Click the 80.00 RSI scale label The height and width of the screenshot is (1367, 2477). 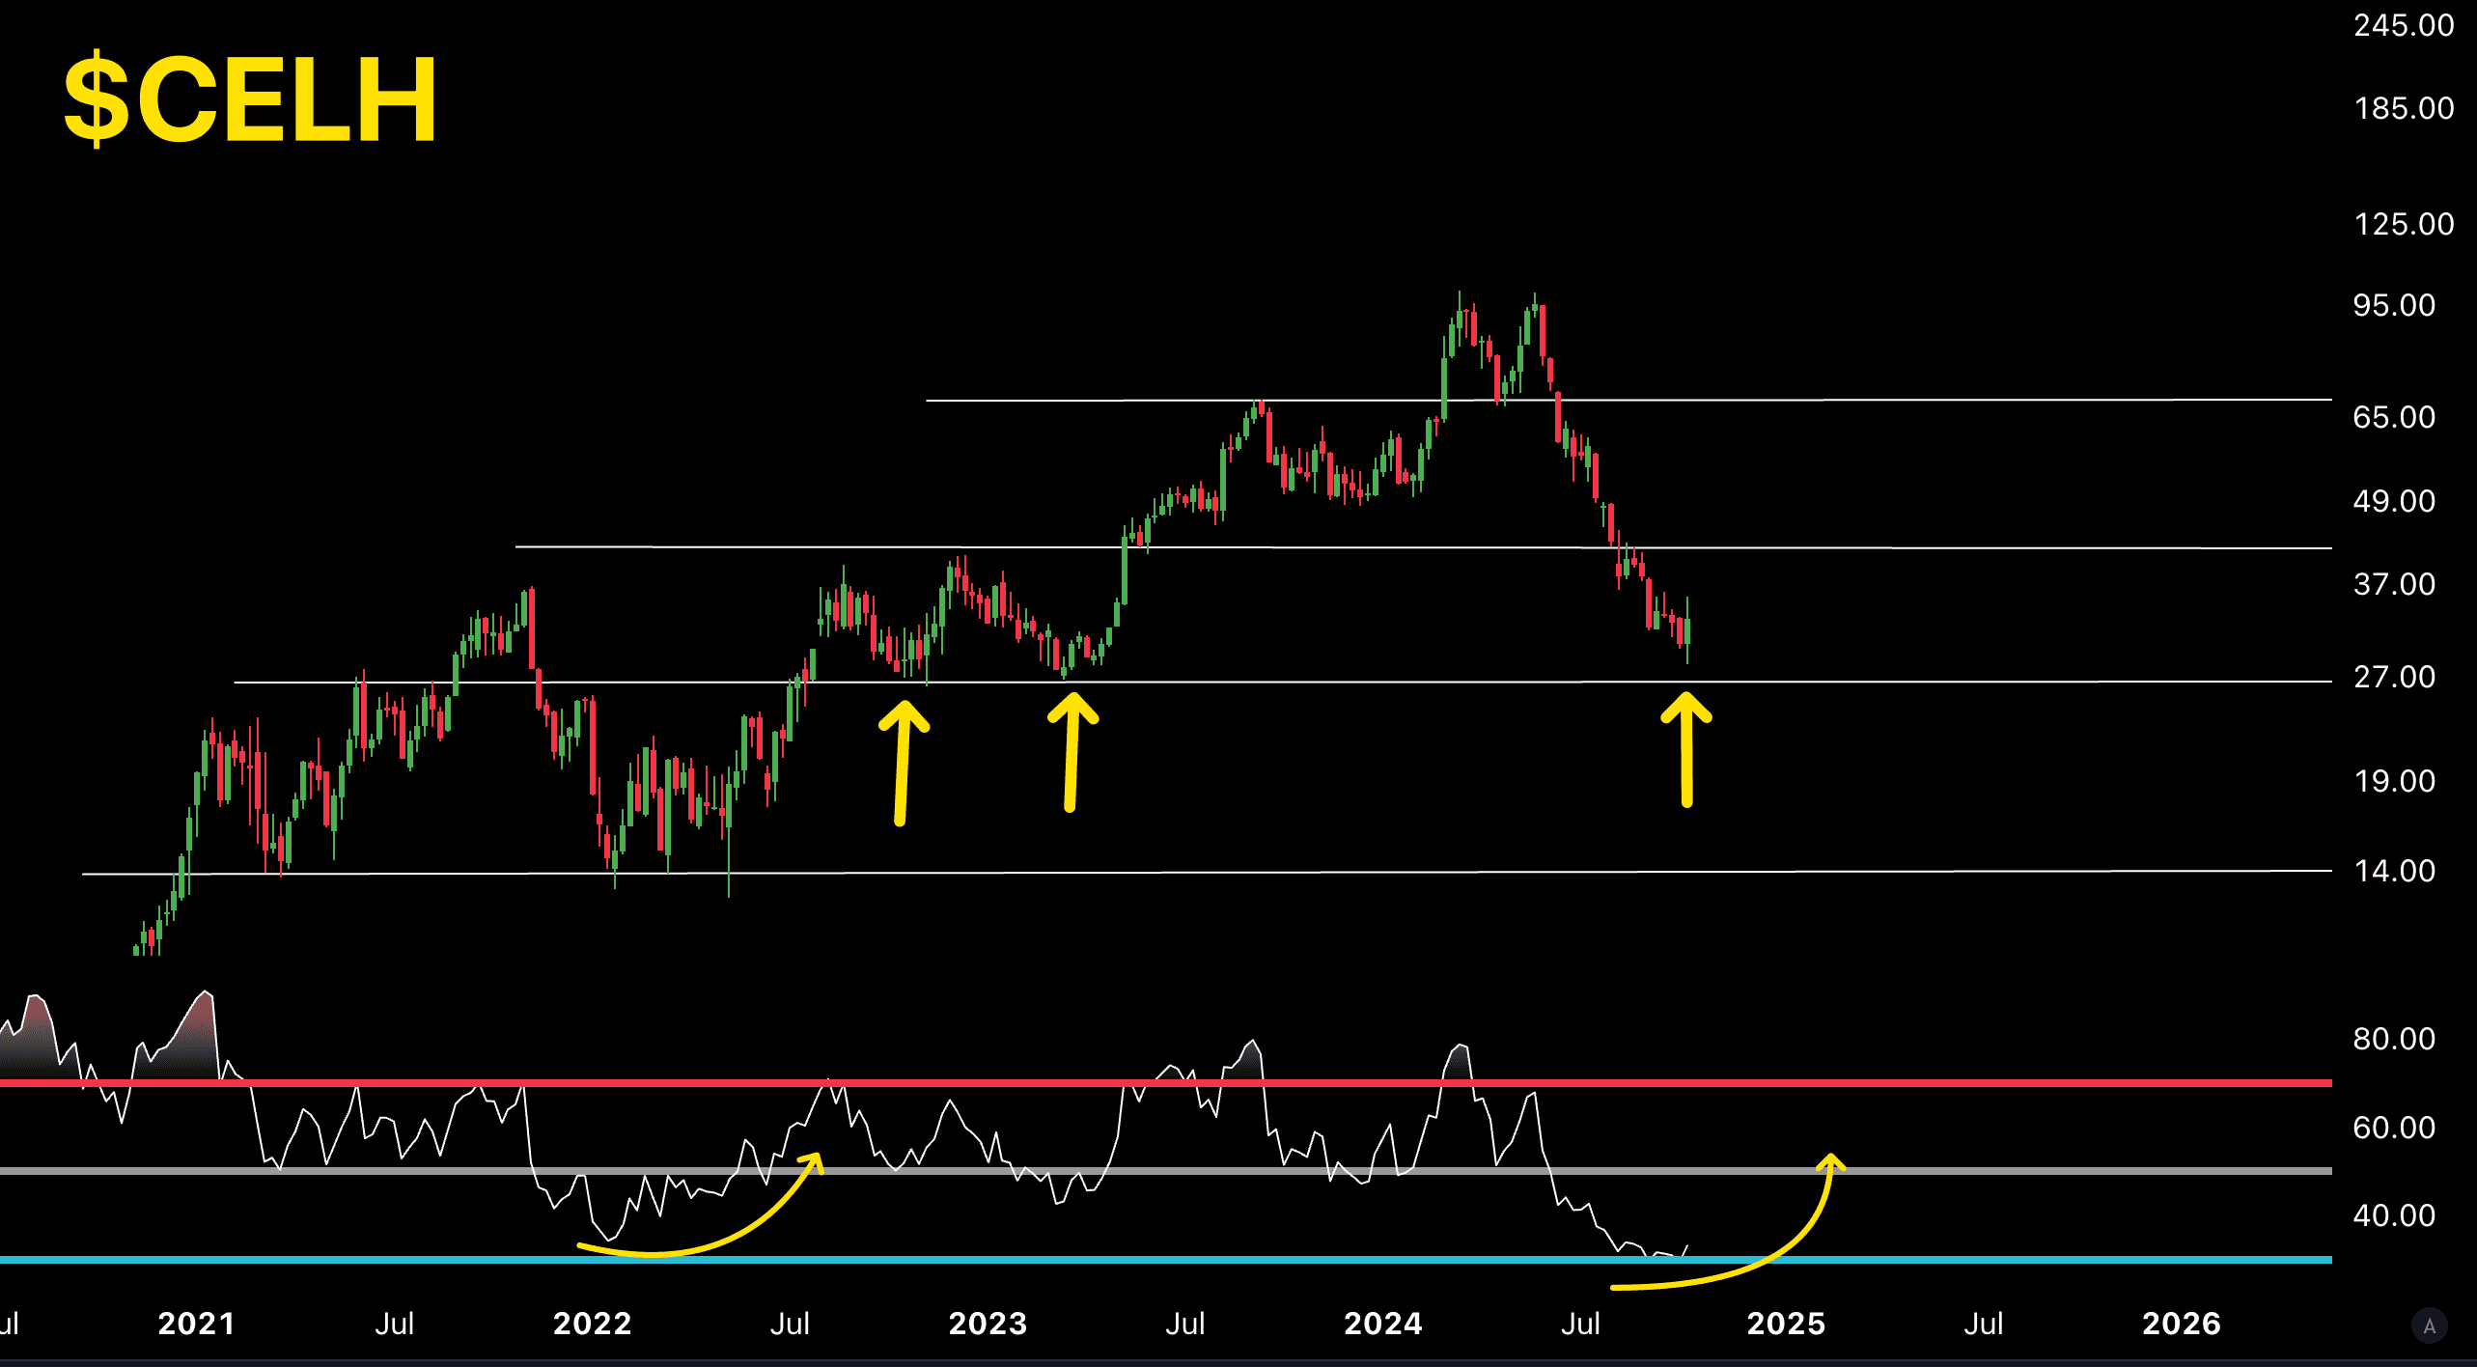click(x=2394, y=1039)
